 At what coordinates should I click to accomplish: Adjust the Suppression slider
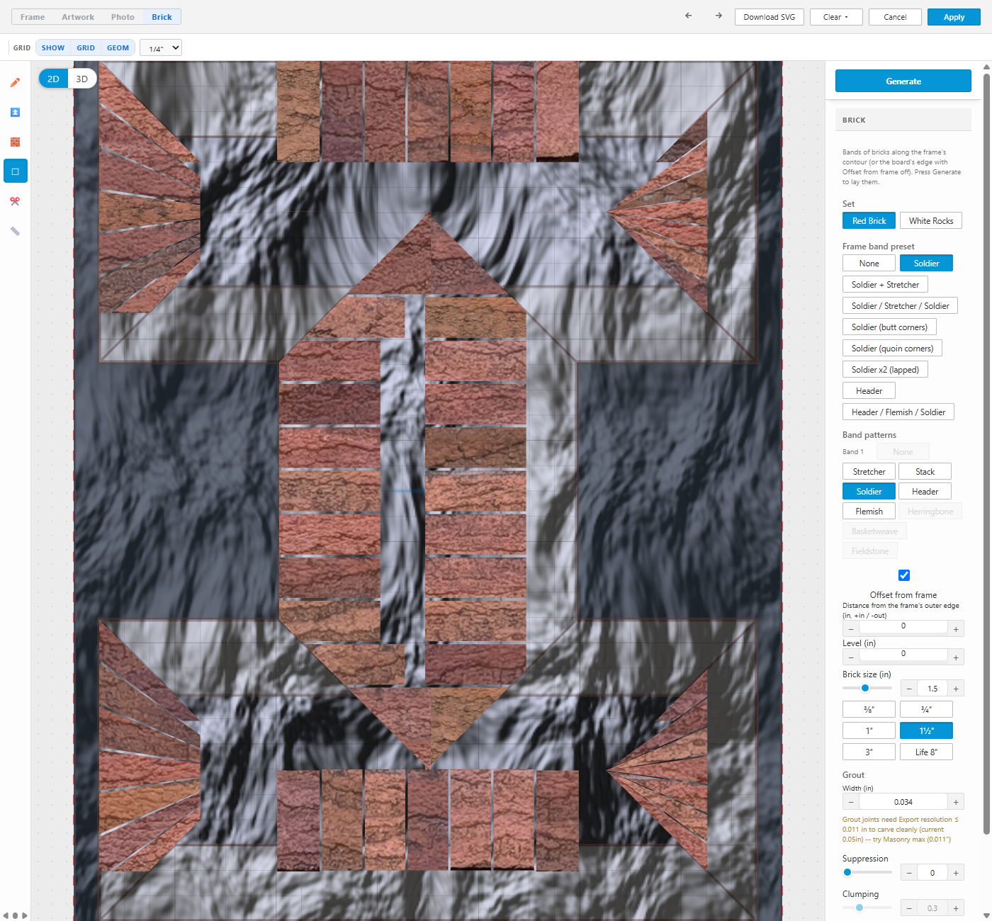click(x=867, y=872)
